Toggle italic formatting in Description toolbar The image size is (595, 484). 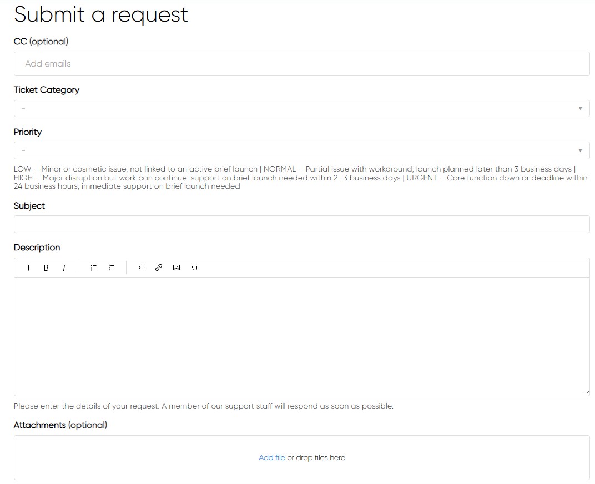click(64, 268)
